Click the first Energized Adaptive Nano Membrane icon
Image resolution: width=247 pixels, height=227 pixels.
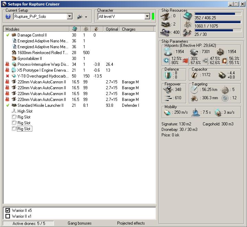14,41
